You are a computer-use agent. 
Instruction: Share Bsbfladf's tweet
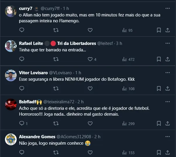click(x=168, y=123)
